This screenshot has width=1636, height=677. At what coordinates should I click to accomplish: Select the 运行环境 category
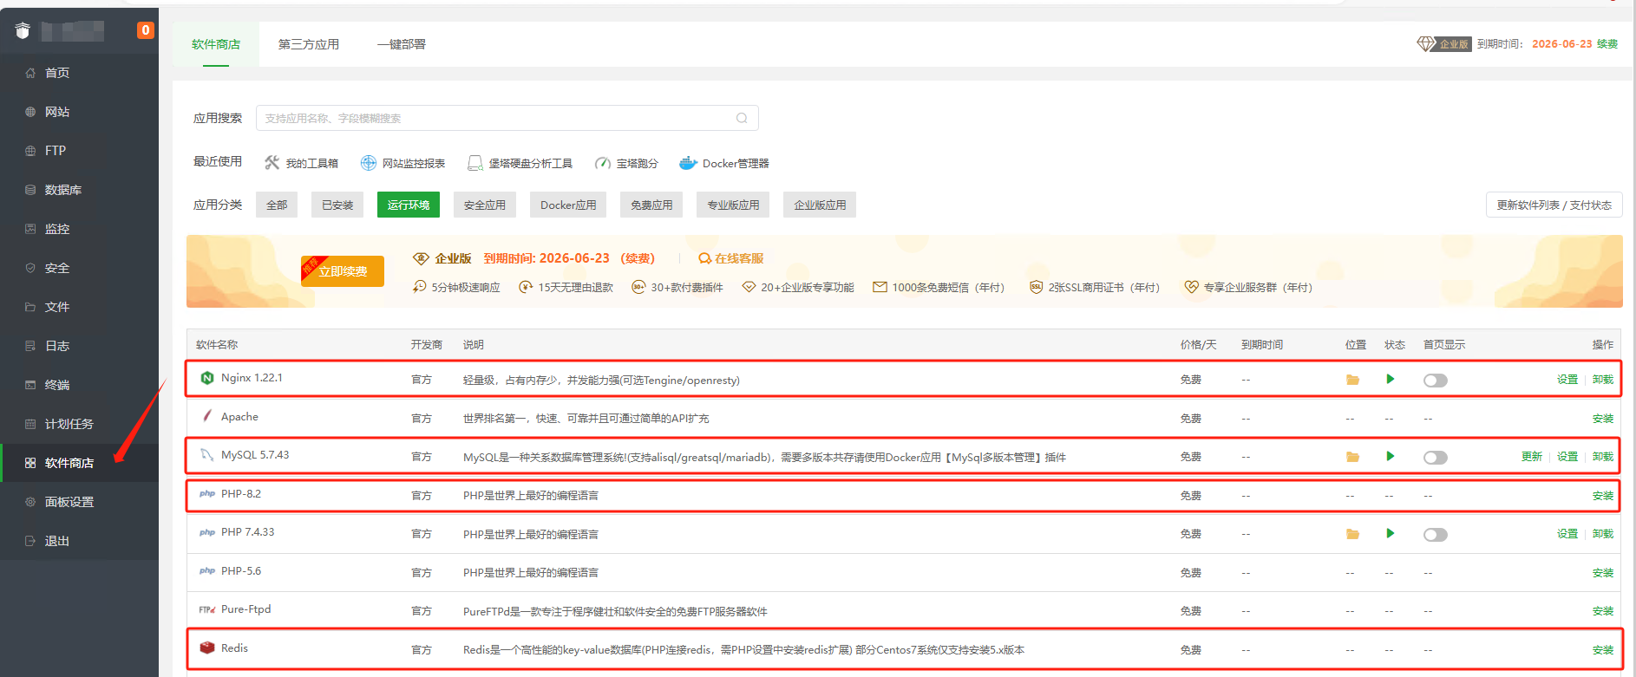(409, 205)
